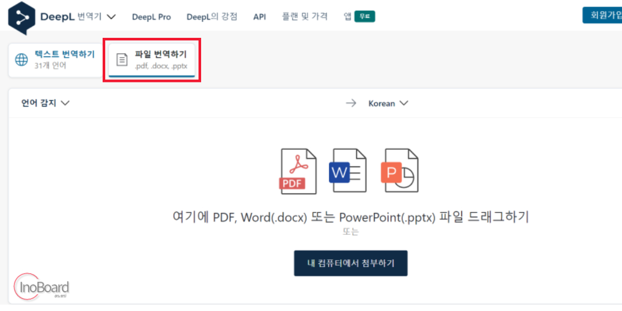Click the 회원가입 button

602,15
